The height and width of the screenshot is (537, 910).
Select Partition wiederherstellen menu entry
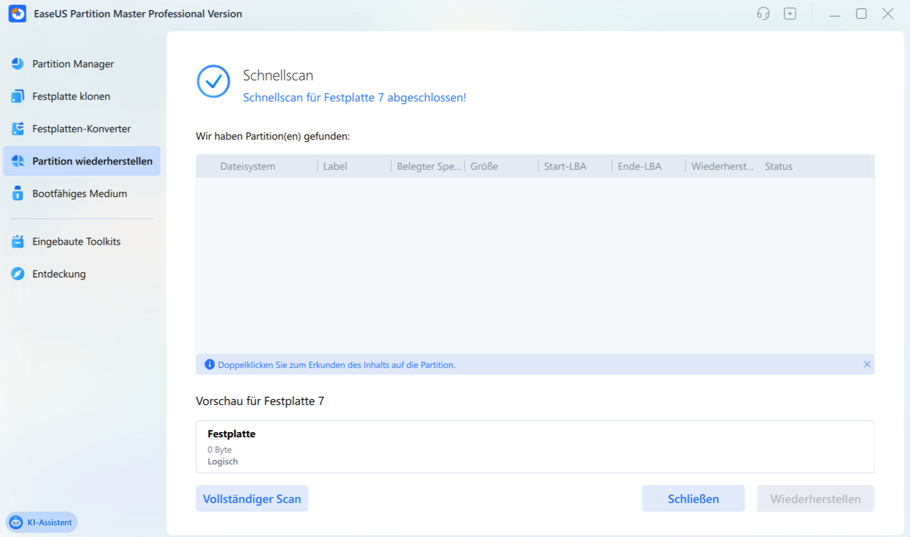[82, 161]
